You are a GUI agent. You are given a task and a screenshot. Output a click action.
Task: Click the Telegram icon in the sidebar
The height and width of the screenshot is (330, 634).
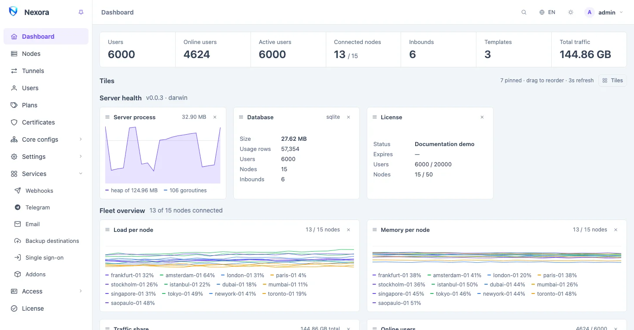[18, 207]
